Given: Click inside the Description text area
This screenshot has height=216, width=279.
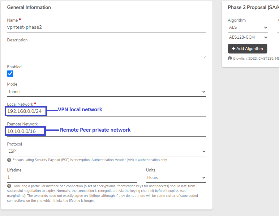Looking at the screenshot, I should [107, 51].
